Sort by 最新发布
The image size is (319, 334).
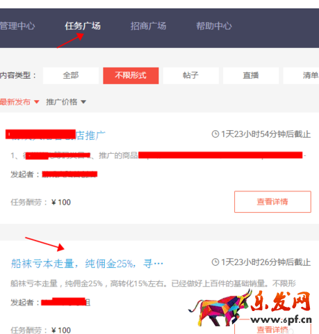point(15,102)
